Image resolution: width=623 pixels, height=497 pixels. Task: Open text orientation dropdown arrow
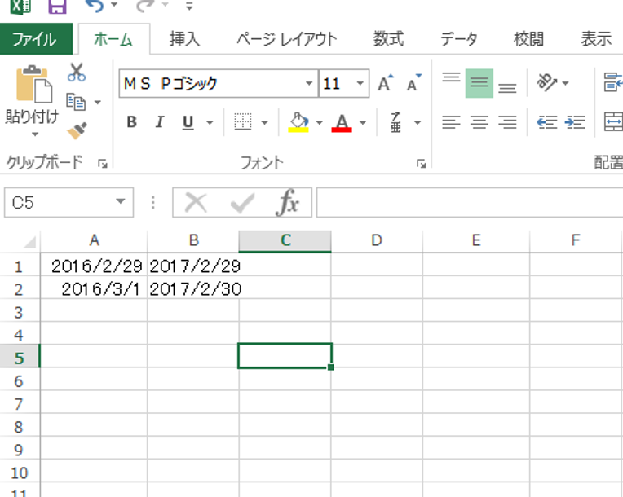click(565, 83)
